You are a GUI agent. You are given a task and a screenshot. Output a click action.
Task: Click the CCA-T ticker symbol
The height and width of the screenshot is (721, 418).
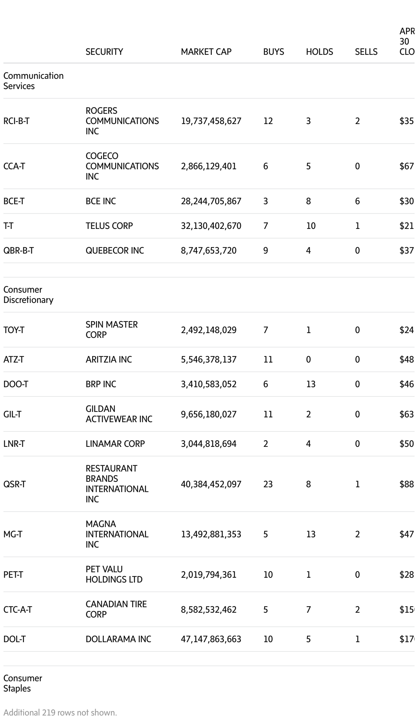14,166
